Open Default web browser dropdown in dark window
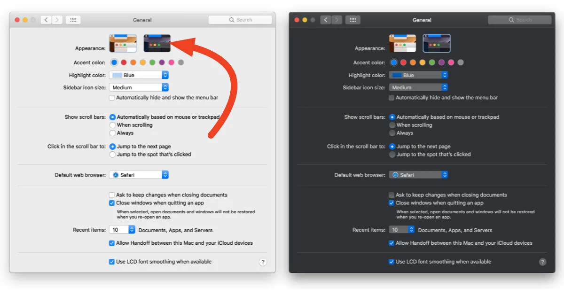The width and height of the screenshot is (564, 296). (x=418, y=175)
